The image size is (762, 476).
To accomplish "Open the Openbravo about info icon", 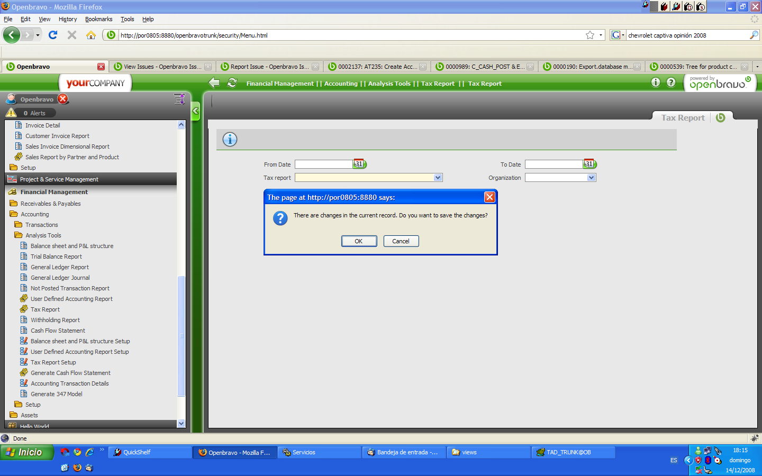I will [x=656, y=83].
